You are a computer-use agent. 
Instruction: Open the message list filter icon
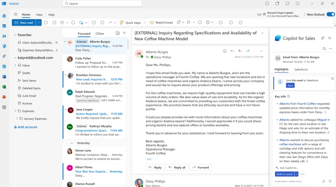[x=124, y=33]
